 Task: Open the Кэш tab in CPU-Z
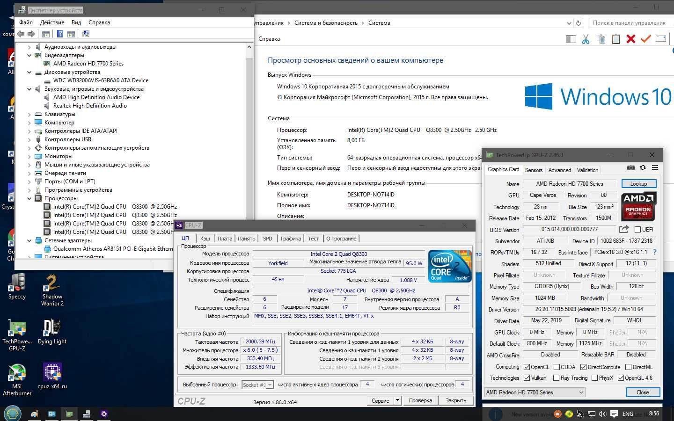[x=205, y=239]
